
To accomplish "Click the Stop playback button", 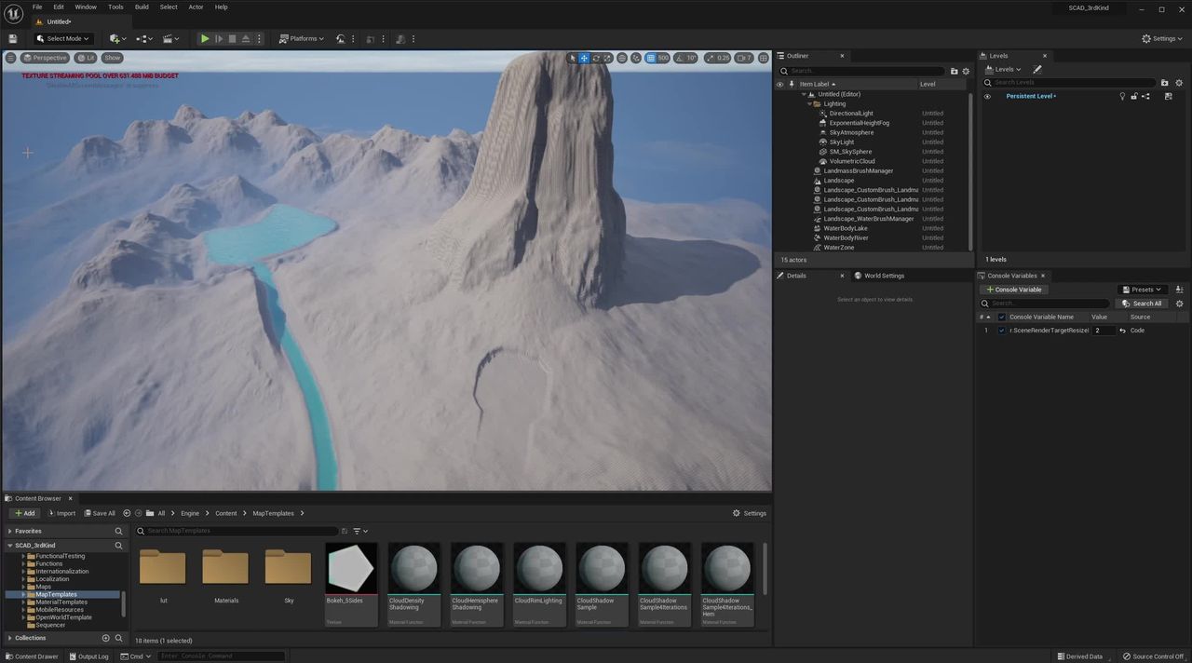I will click(x=232, y=38).
